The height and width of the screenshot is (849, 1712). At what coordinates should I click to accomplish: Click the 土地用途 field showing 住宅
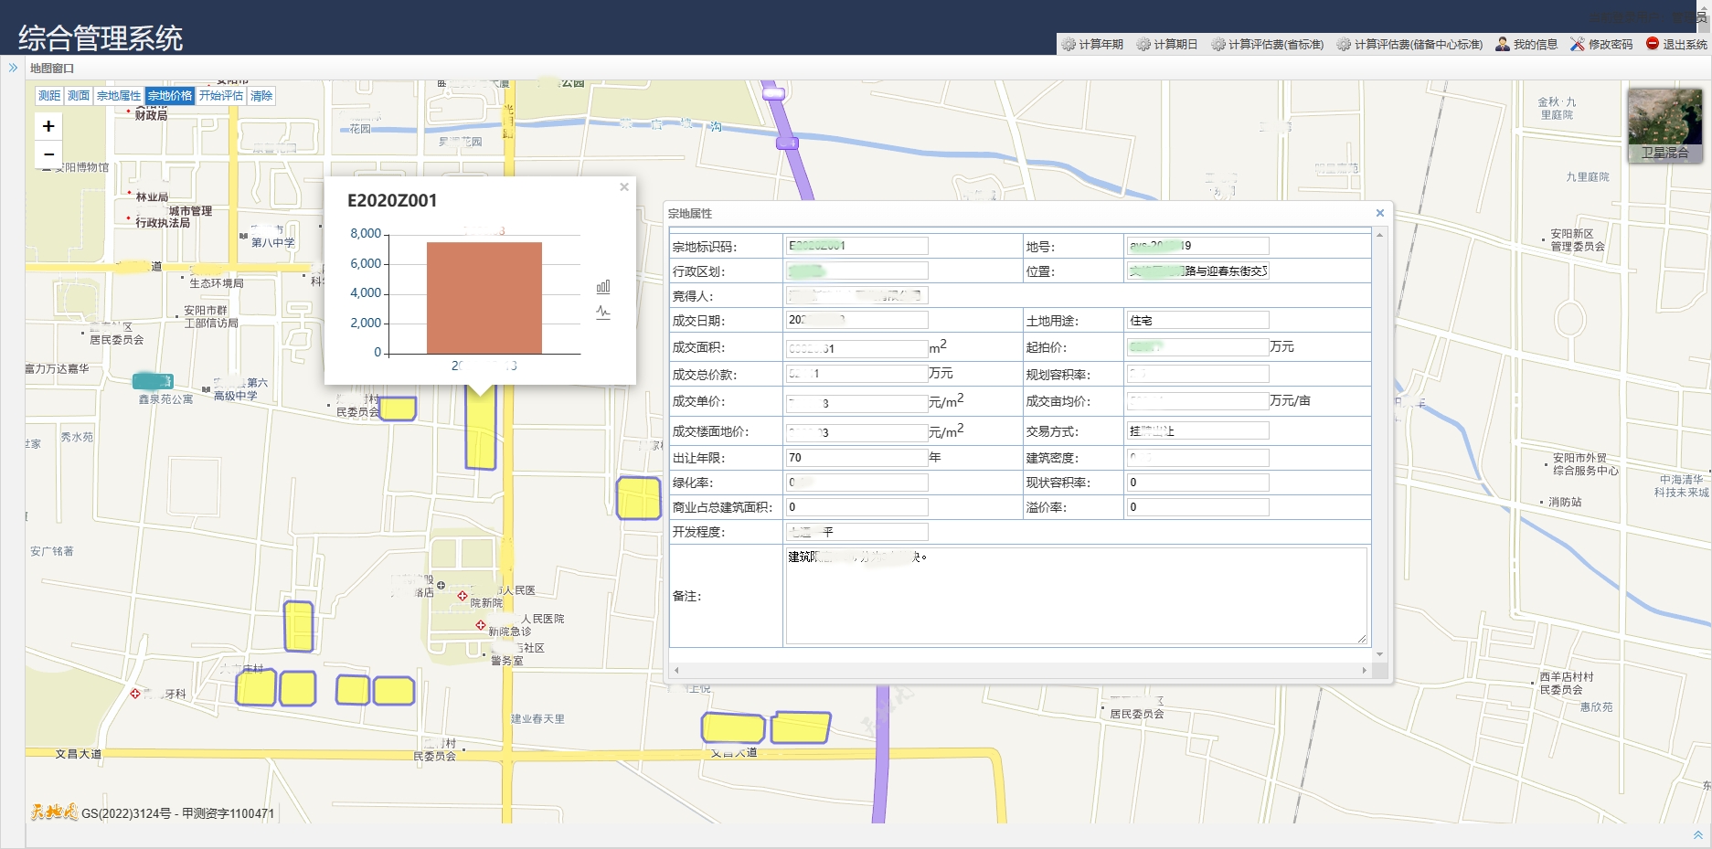tap(1197, 320)
